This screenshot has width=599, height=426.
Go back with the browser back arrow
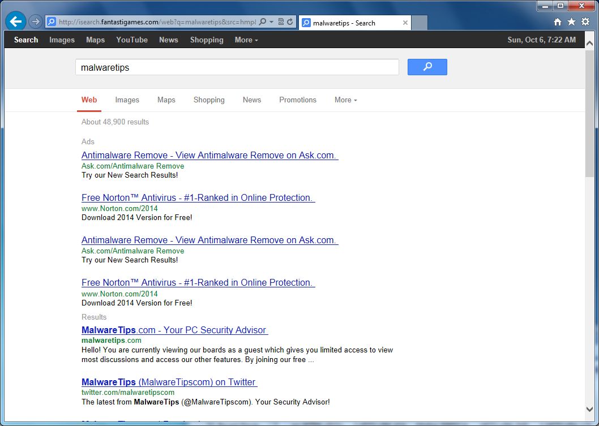pyautogui.click(x=16, y=21)
